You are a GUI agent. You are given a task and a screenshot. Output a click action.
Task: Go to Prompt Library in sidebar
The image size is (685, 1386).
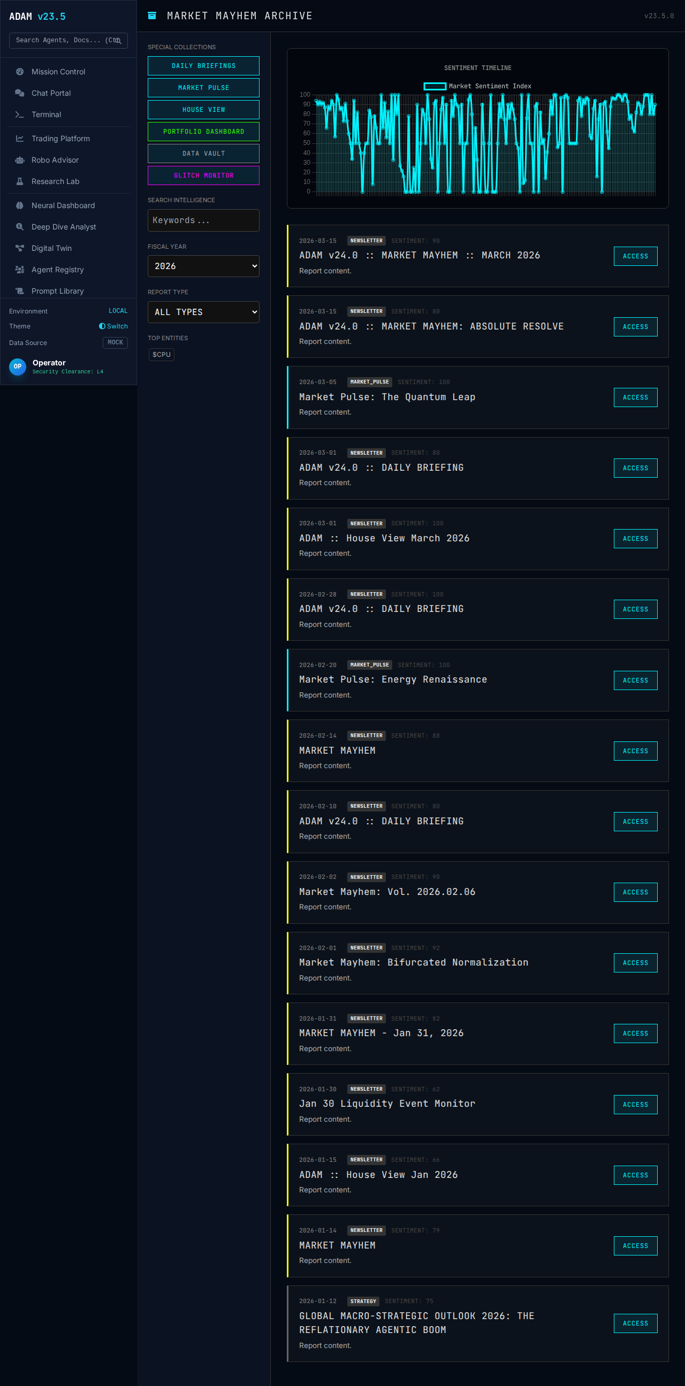click(x=58, y=291)
